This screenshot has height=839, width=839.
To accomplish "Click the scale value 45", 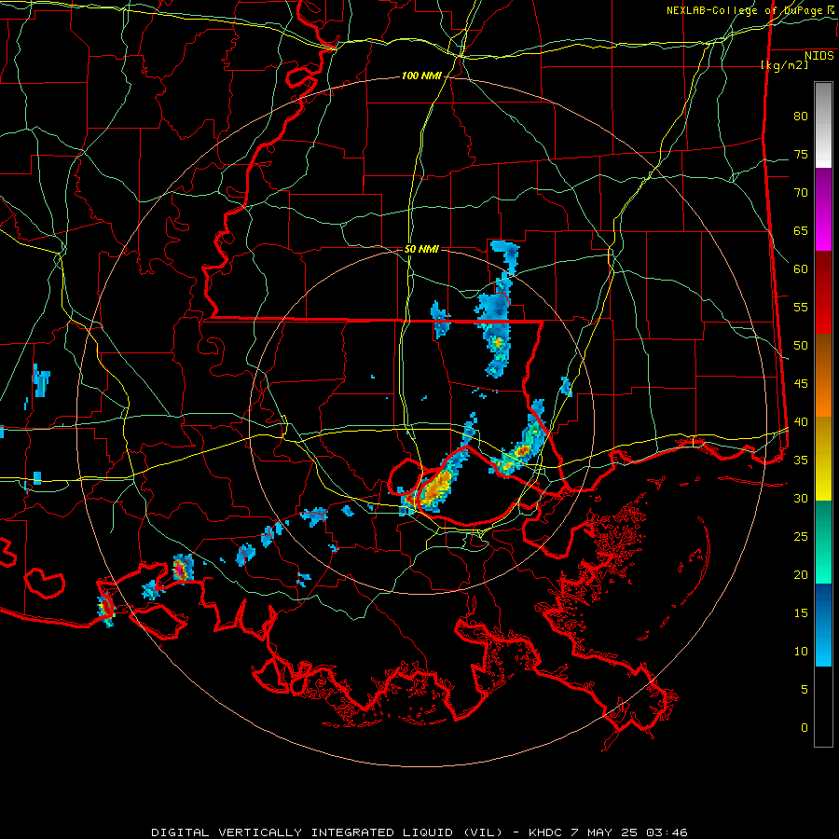I will click(x=801, y=384).
